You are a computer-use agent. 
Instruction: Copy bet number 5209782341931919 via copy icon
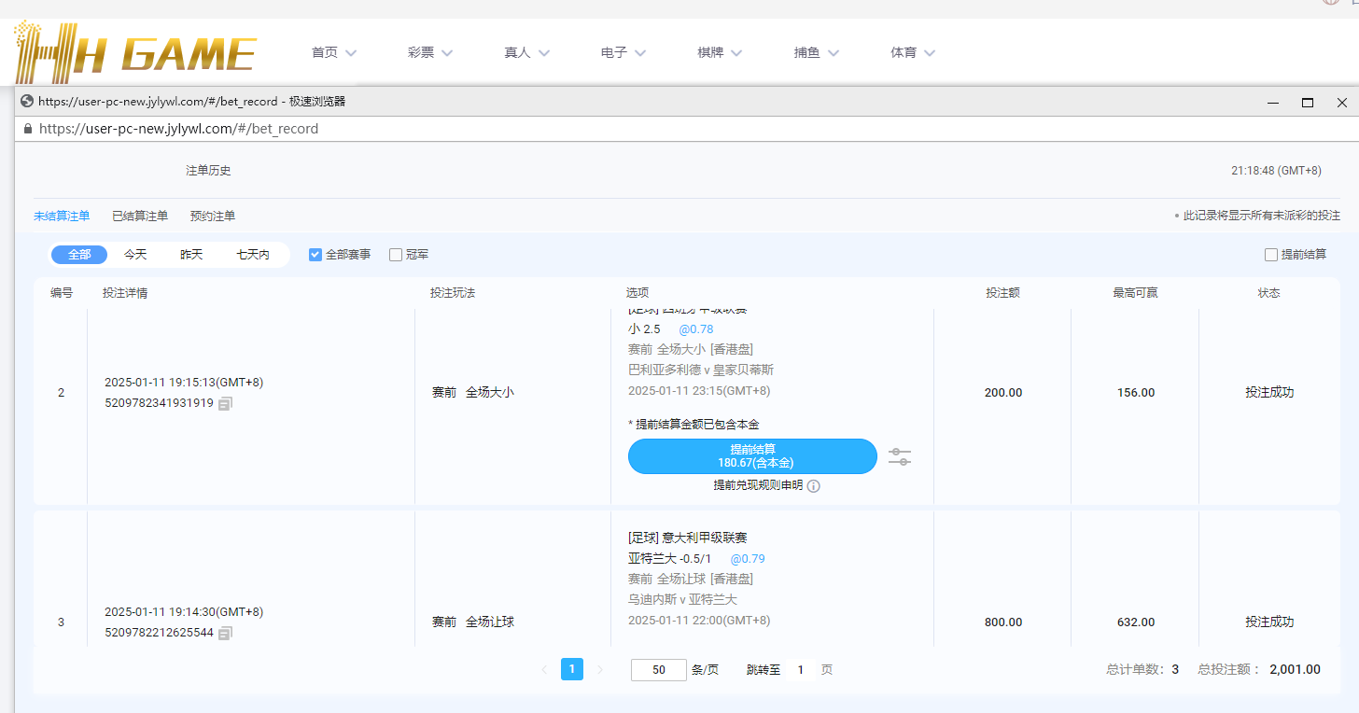pos(226,404)
